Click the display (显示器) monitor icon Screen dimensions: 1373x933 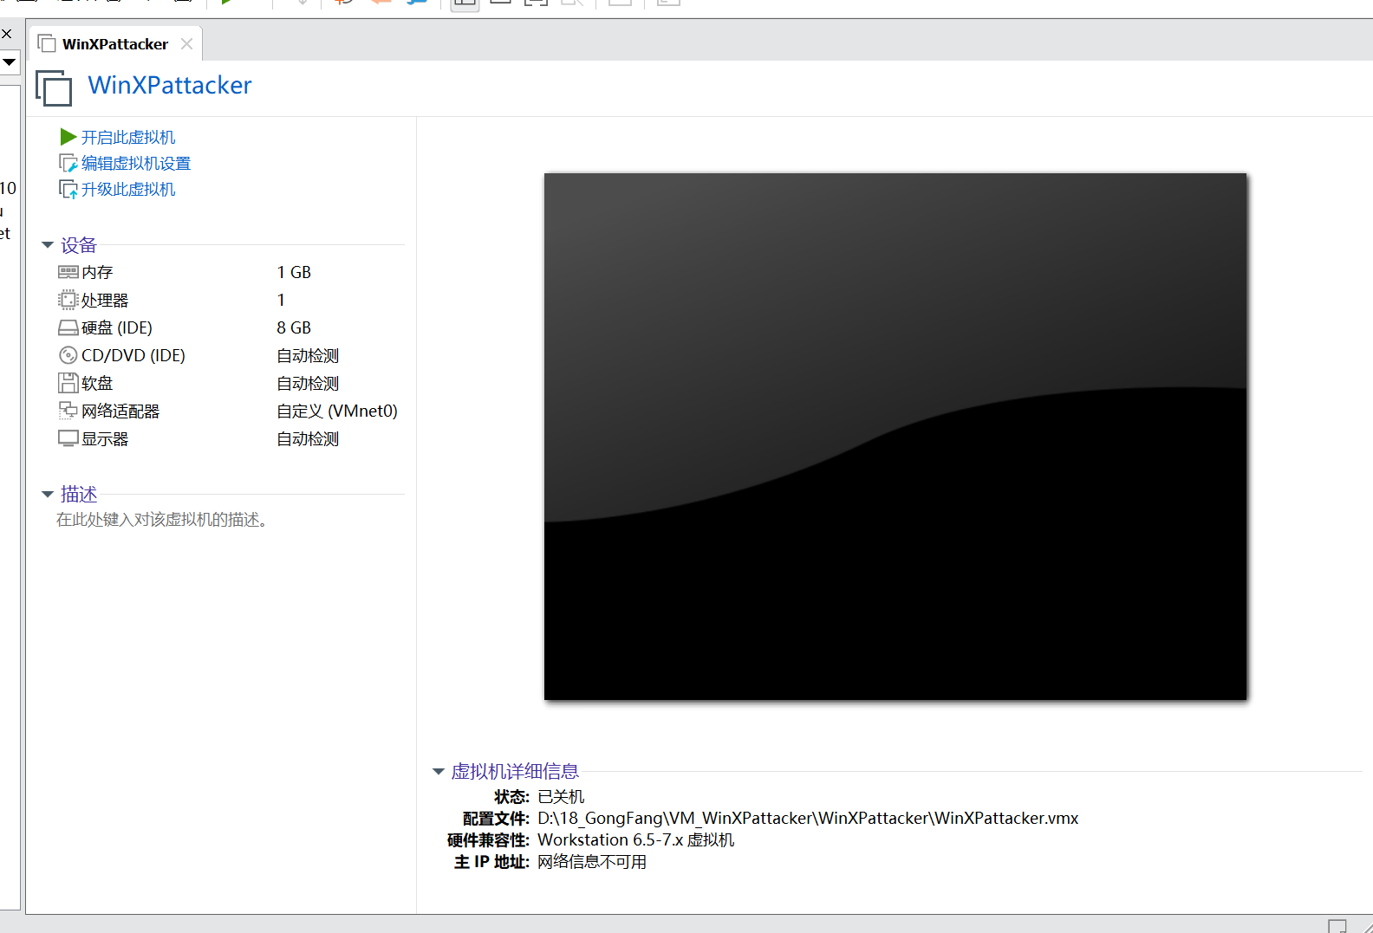(68, 438)
